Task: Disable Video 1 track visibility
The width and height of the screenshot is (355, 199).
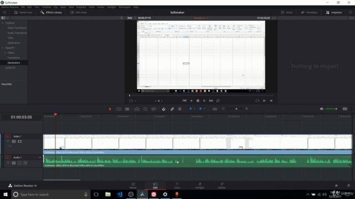Action: click(20, 142)
